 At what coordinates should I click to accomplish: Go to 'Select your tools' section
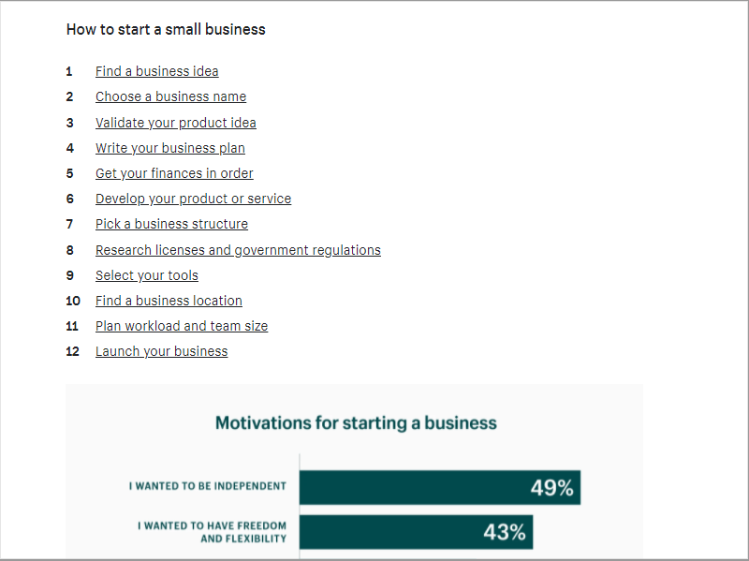click(x=147, y=275)
